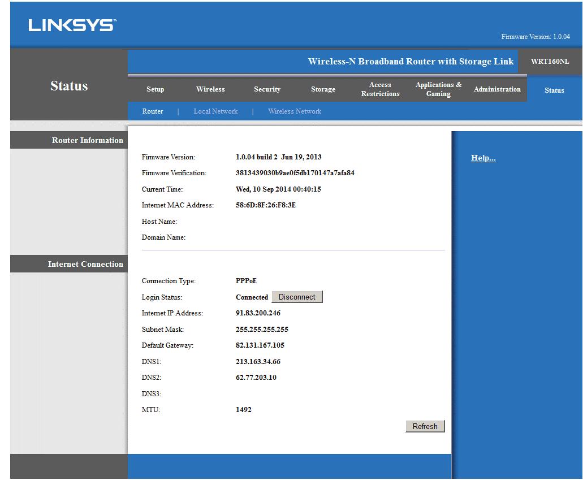Click subnet mask value 255.255.255.255

pyautogui.click(x=262, y=330)
